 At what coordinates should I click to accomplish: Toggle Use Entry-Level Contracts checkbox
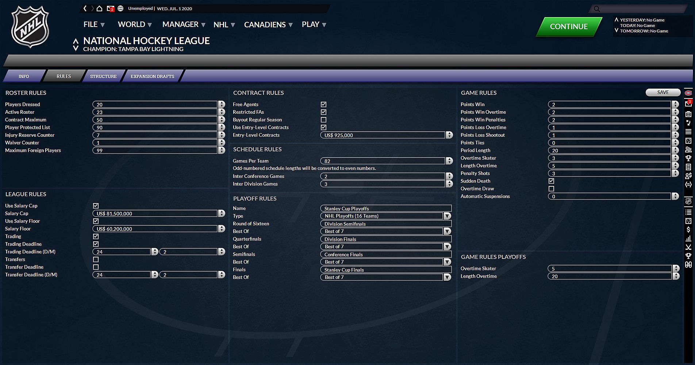click(x=323, y=127)
